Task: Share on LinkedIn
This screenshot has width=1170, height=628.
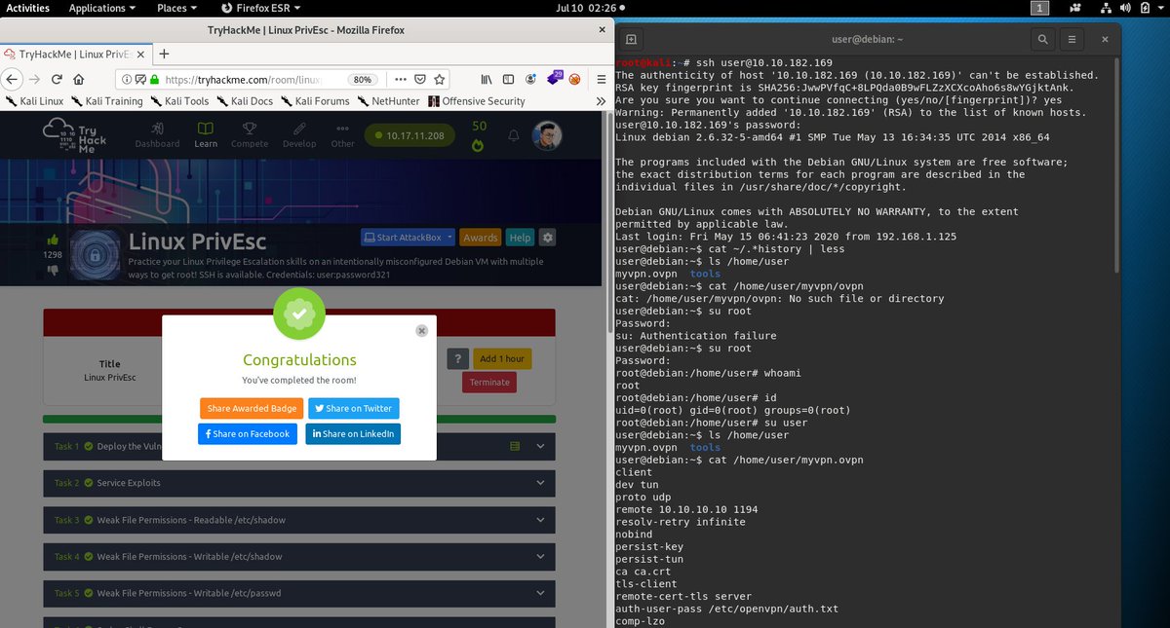Action: click(353, 433)
